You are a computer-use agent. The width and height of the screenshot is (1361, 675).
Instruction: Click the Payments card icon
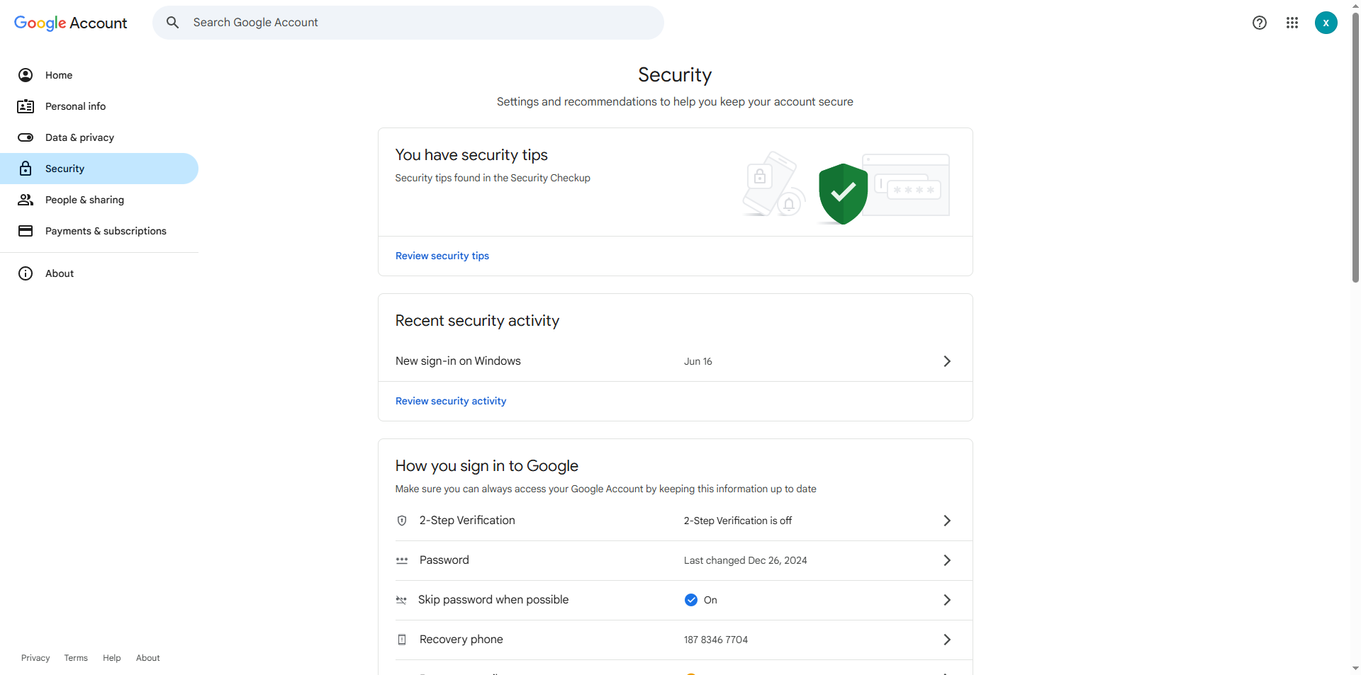tap(26, 231)
